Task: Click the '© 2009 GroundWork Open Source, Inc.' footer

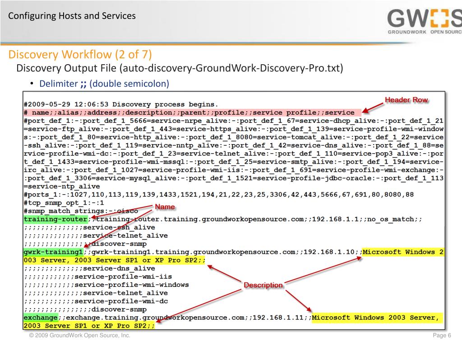Action: click(x=79, y=336)
